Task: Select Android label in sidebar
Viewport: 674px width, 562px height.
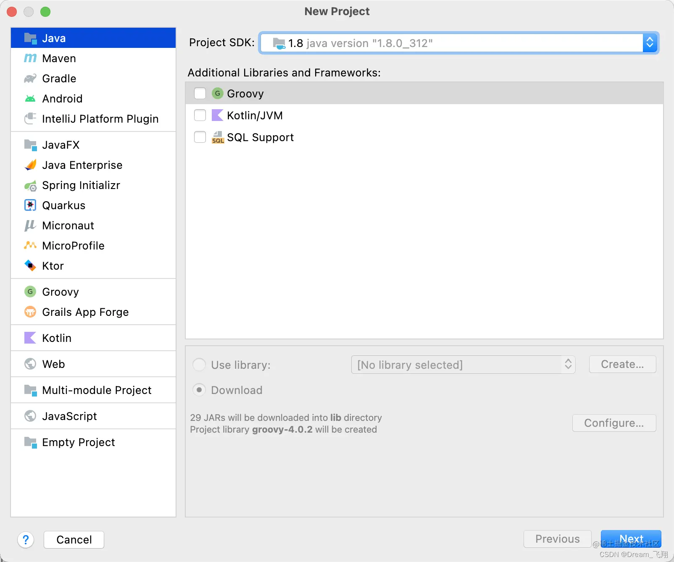Action: tap(62, 99)
